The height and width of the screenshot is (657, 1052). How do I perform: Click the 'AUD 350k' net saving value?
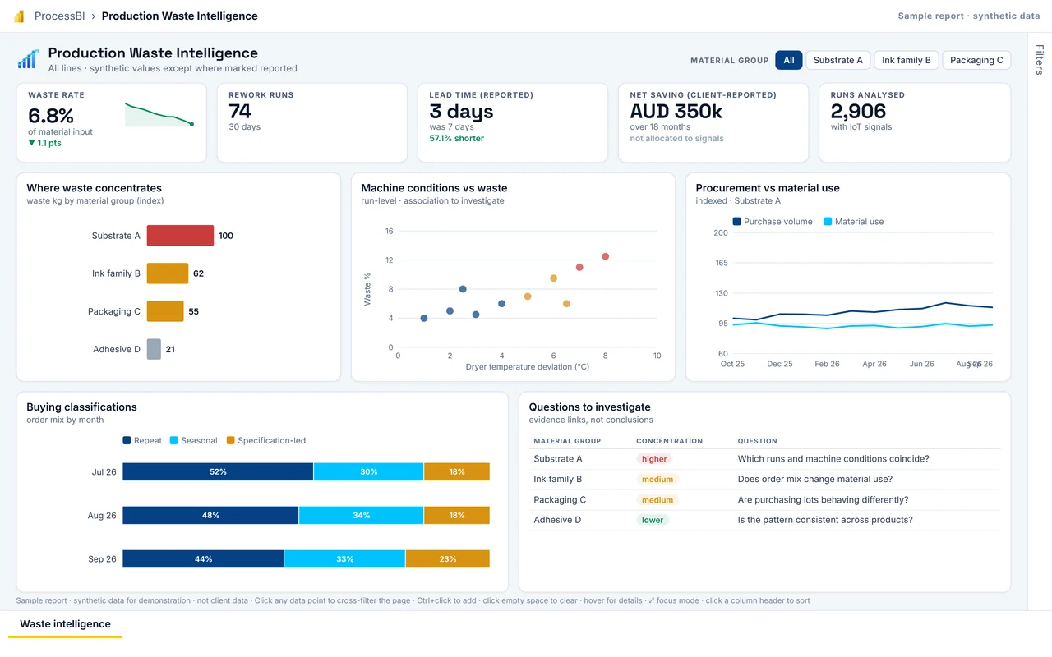676,111
